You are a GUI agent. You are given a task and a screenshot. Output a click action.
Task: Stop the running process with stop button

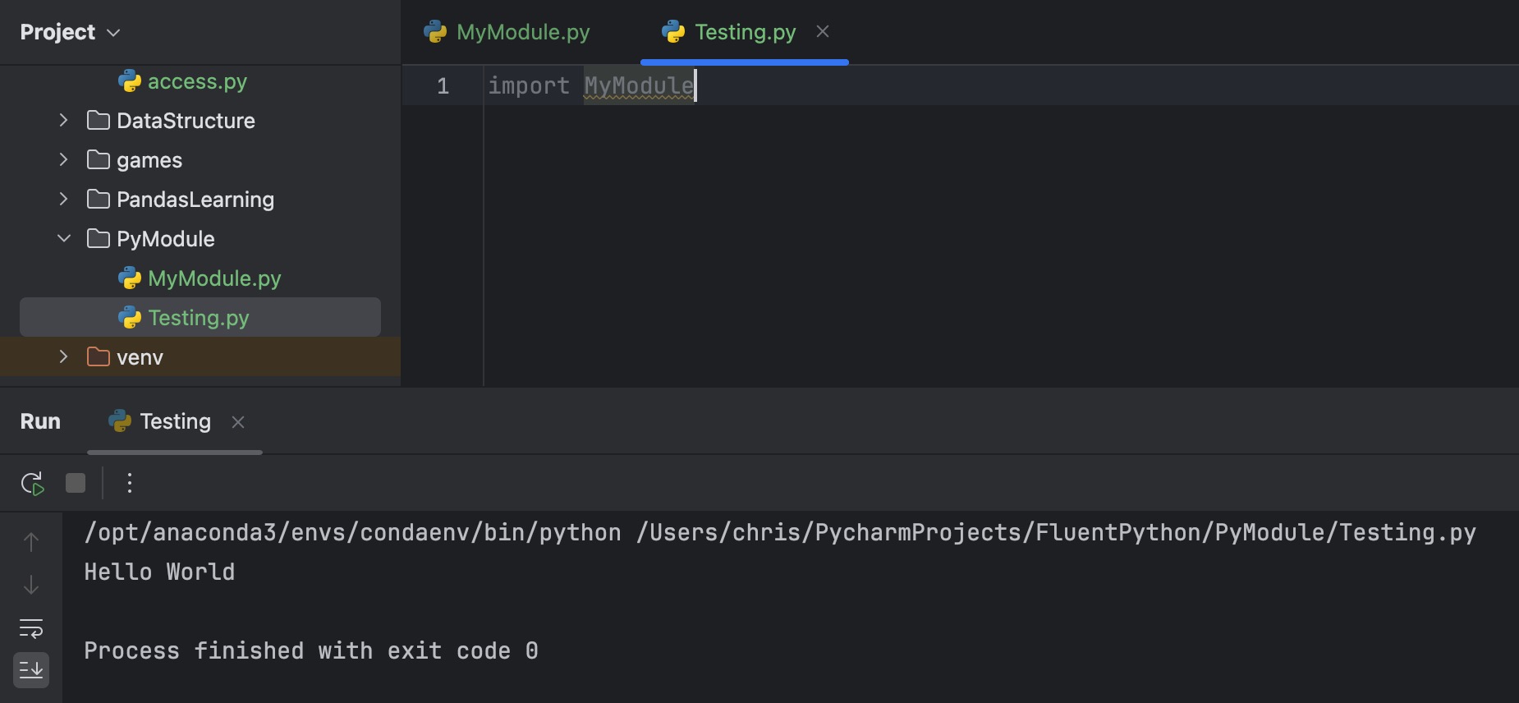76,483
